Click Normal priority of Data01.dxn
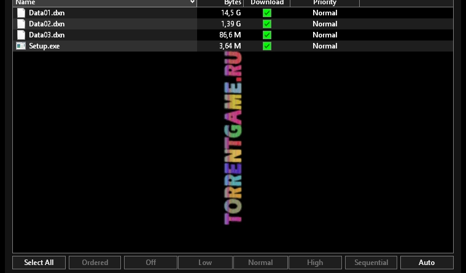 pyautogui.click(x=325, y=13)
